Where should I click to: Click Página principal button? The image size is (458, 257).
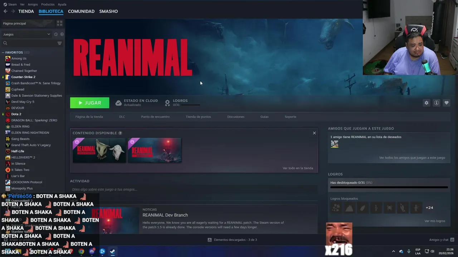point(27,23)
